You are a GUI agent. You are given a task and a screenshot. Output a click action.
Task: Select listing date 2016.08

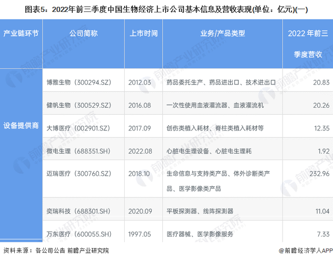point(139,105)
